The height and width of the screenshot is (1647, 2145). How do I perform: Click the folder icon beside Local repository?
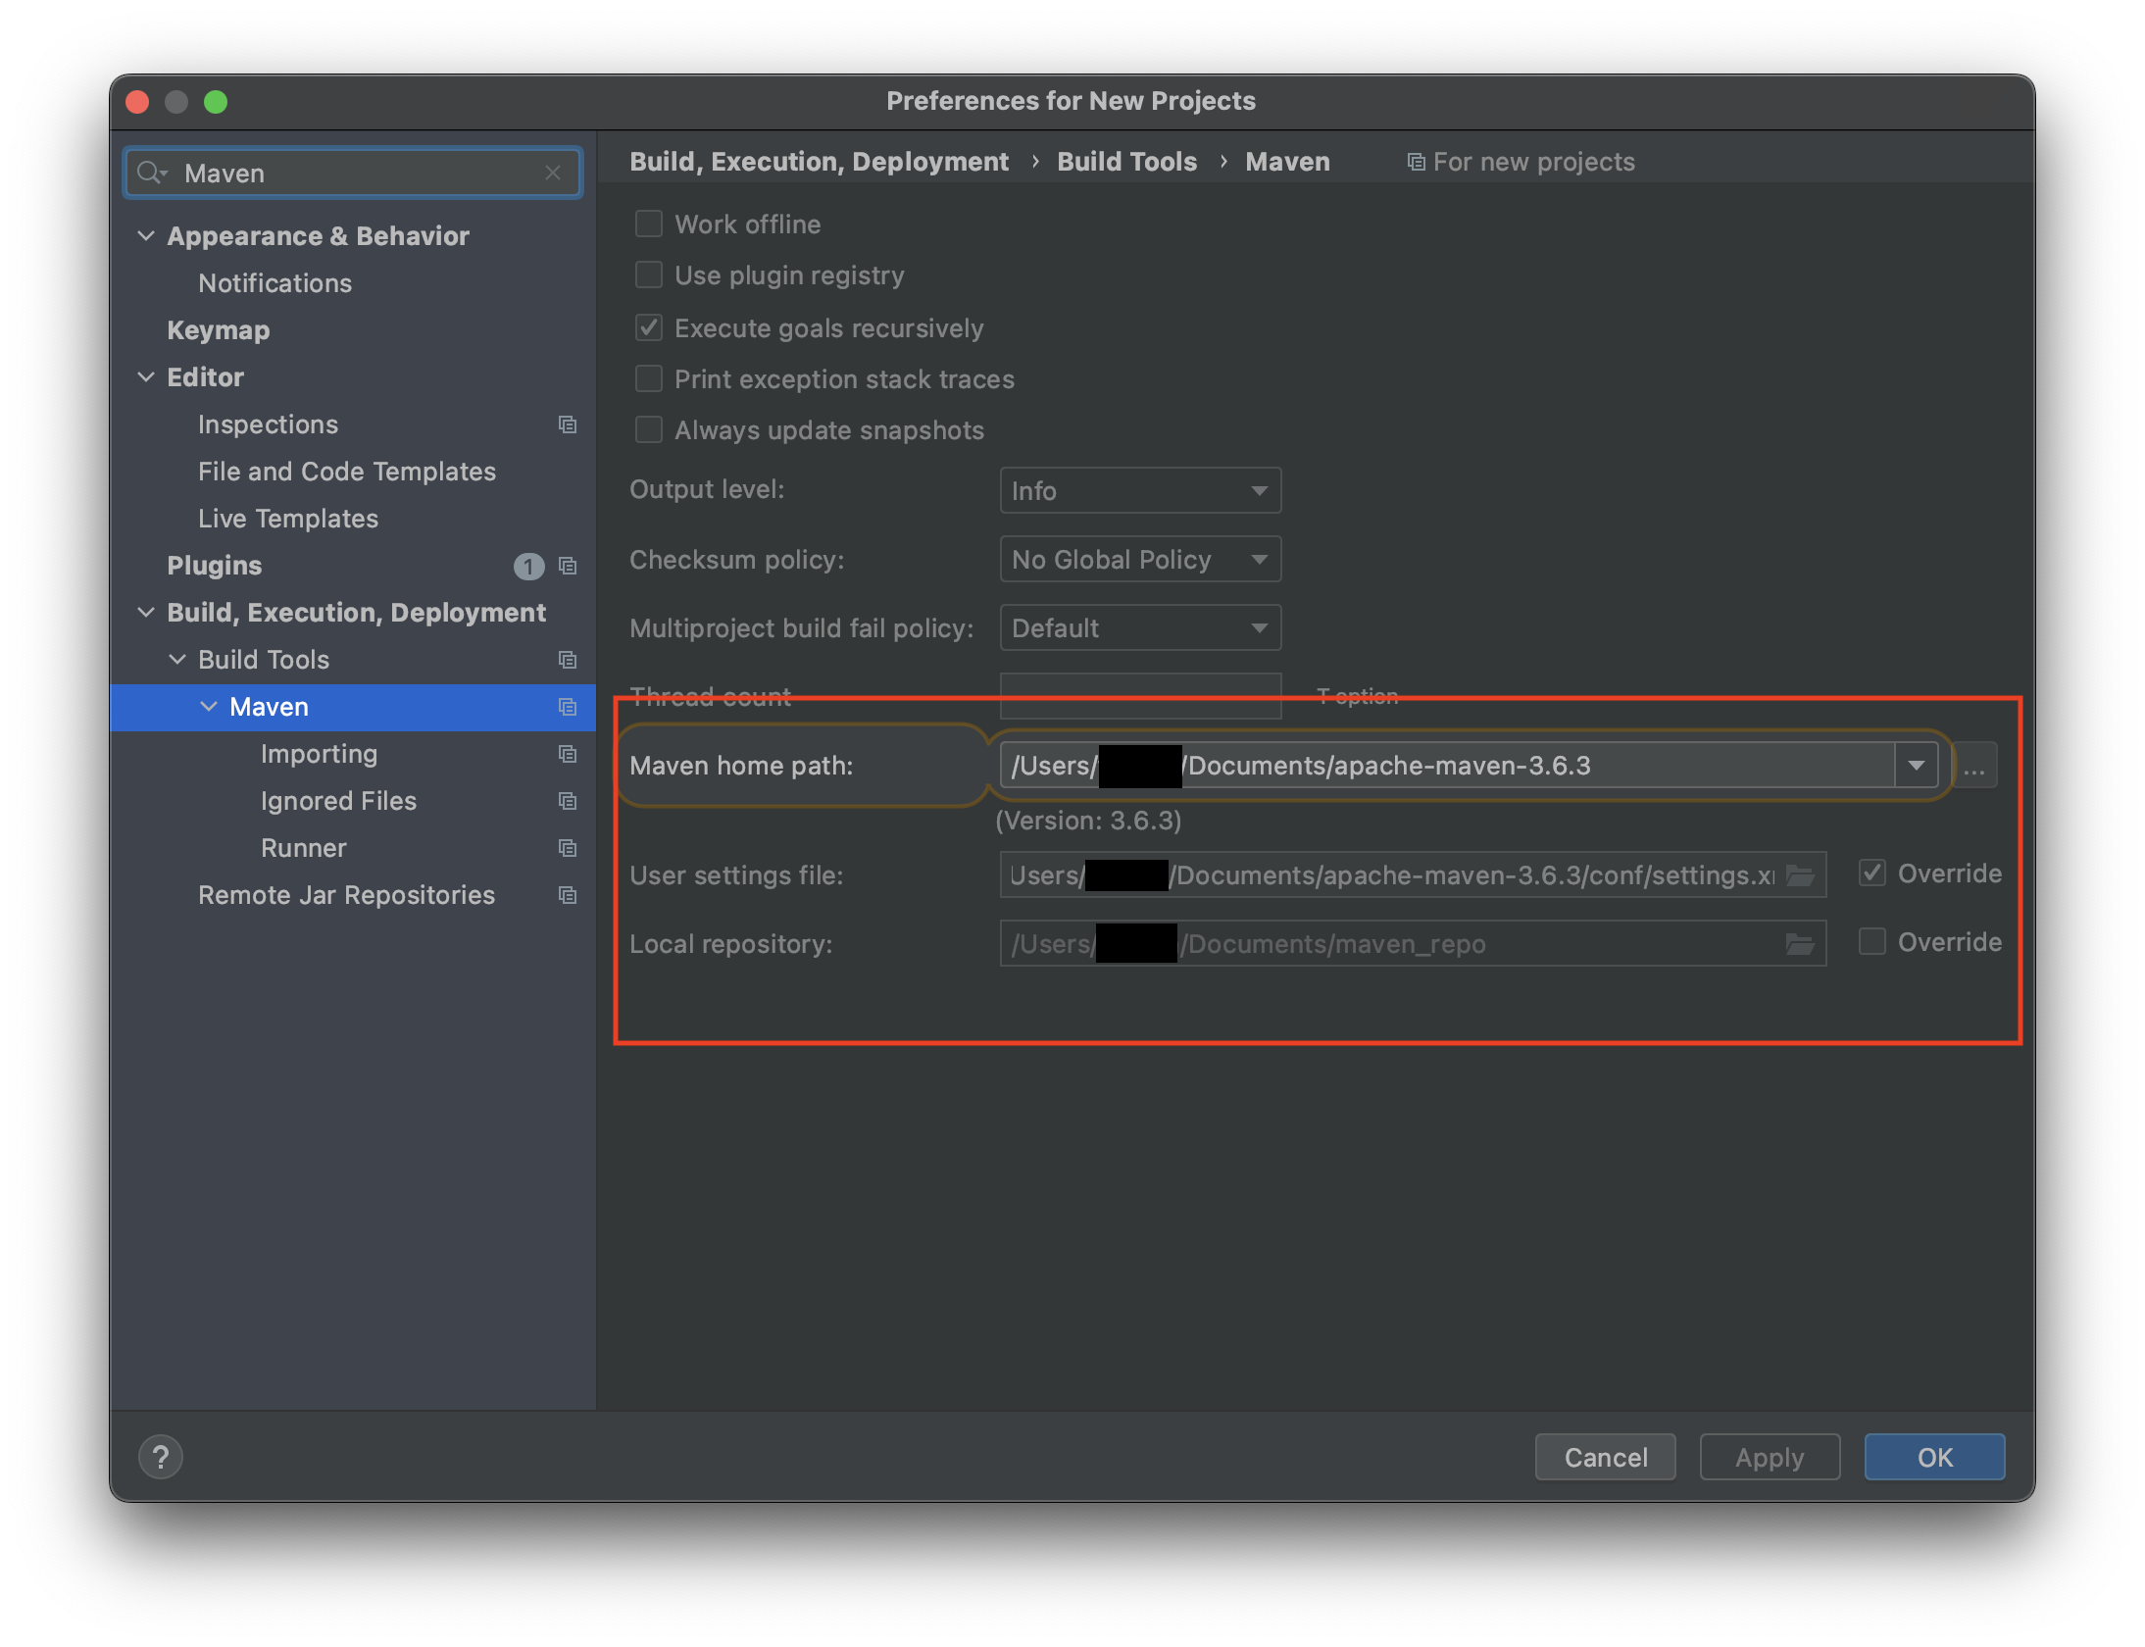1799,944
